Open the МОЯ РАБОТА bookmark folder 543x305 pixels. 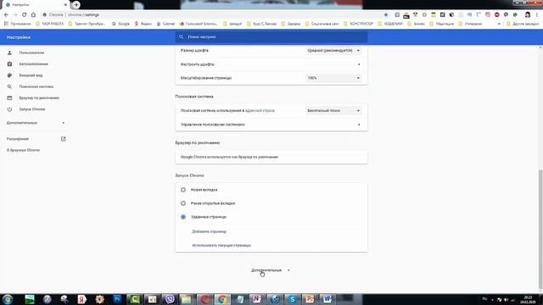50,24
